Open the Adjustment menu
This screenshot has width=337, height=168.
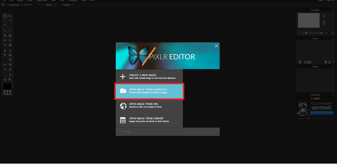(x=41, y=1)
